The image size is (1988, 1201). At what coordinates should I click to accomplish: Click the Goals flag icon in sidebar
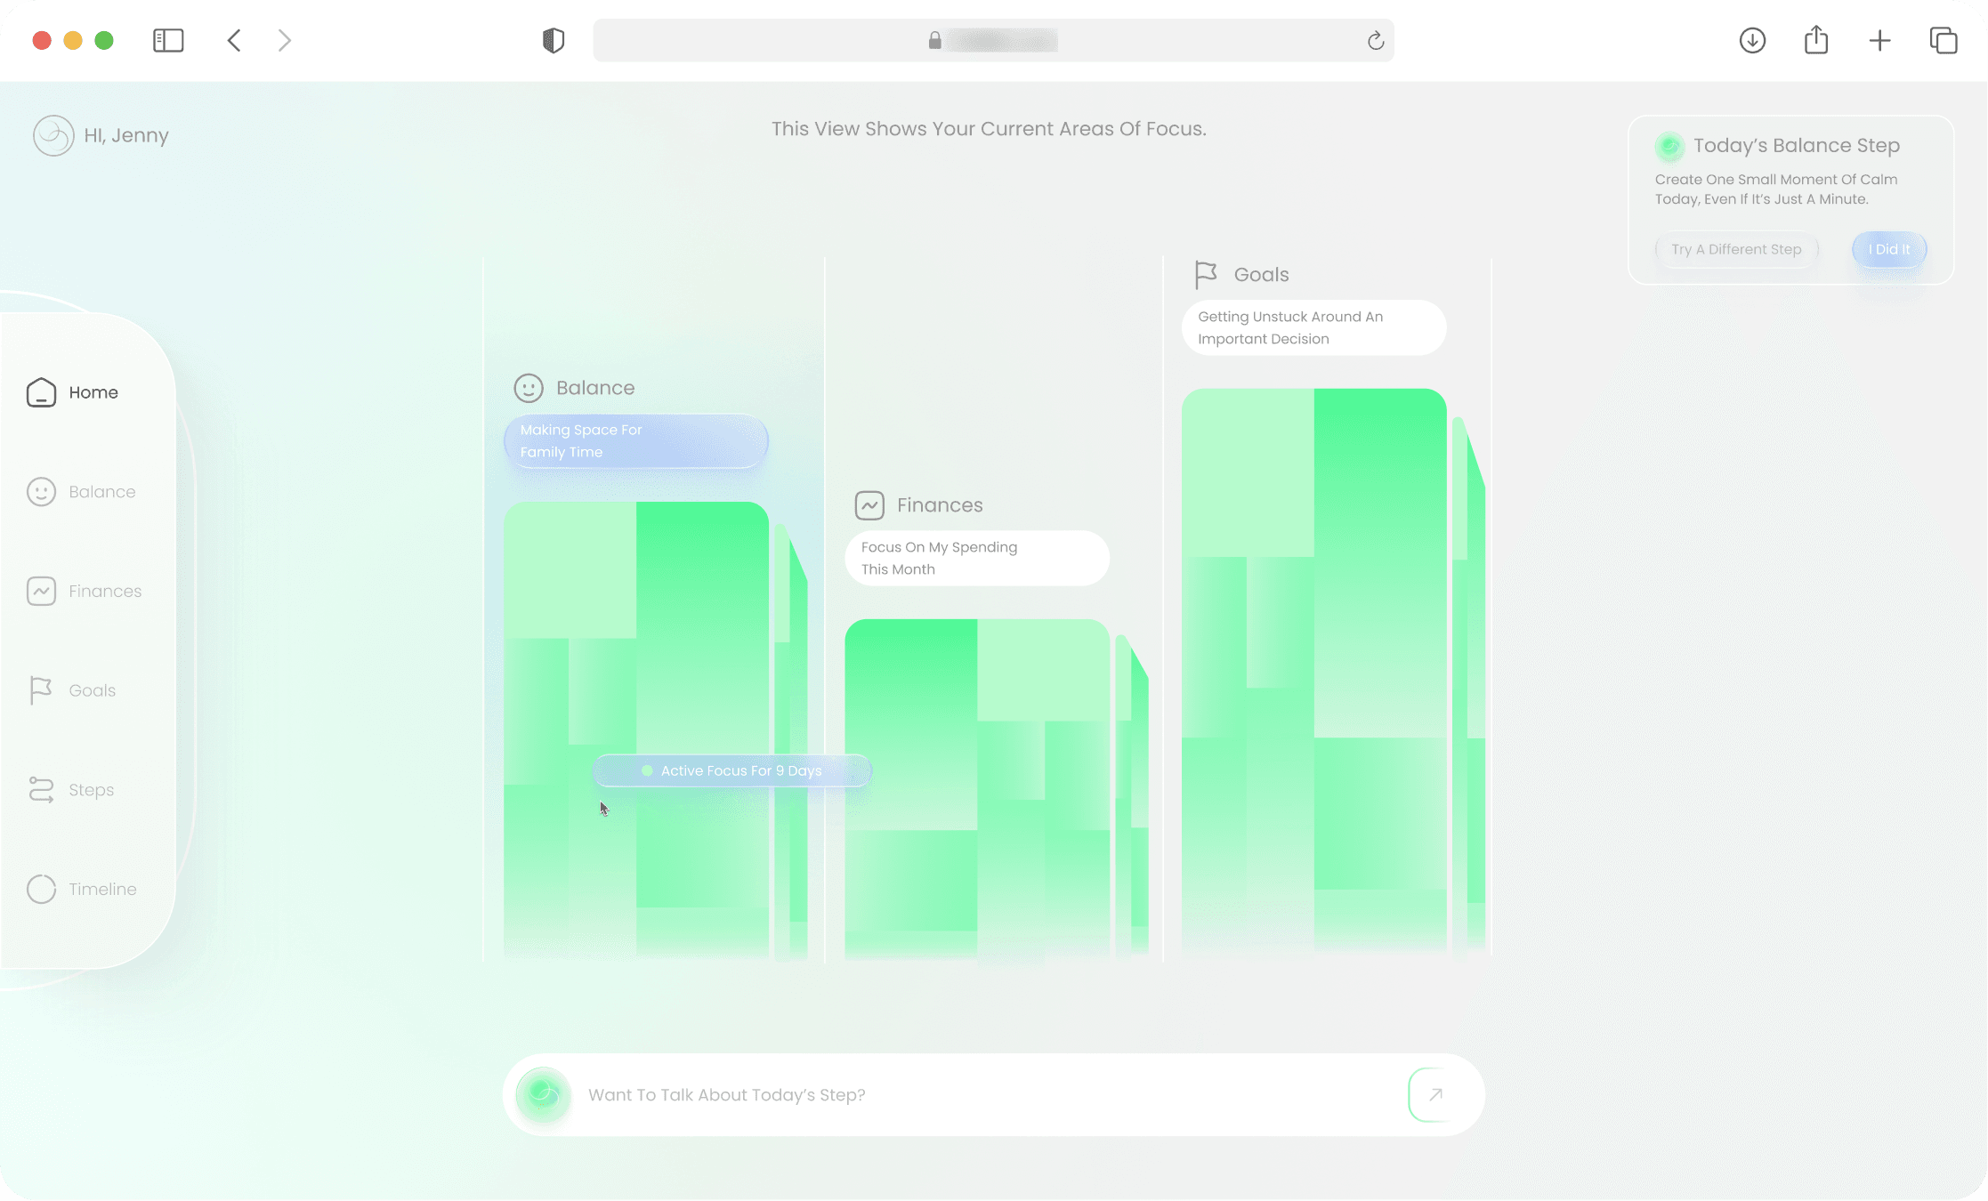tap(41, 690)
